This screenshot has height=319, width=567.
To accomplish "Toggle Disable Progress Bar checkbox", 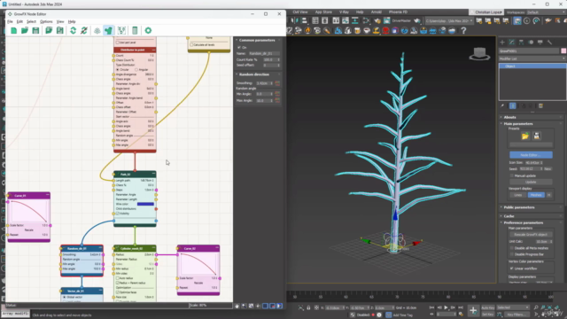I will click(512, 254).
